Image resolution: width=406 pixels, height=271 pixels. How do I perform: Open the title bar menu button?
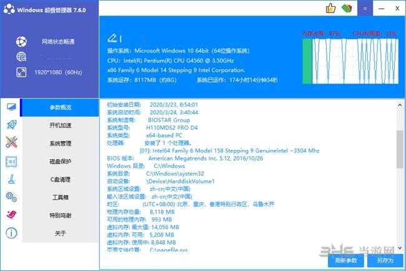pos(365,8)
